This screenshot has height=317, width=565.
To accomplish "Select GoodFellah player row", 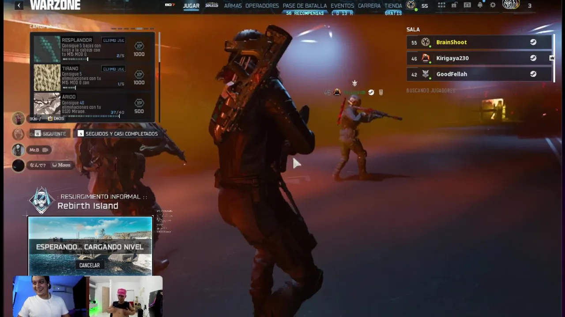I will (479, 74).
